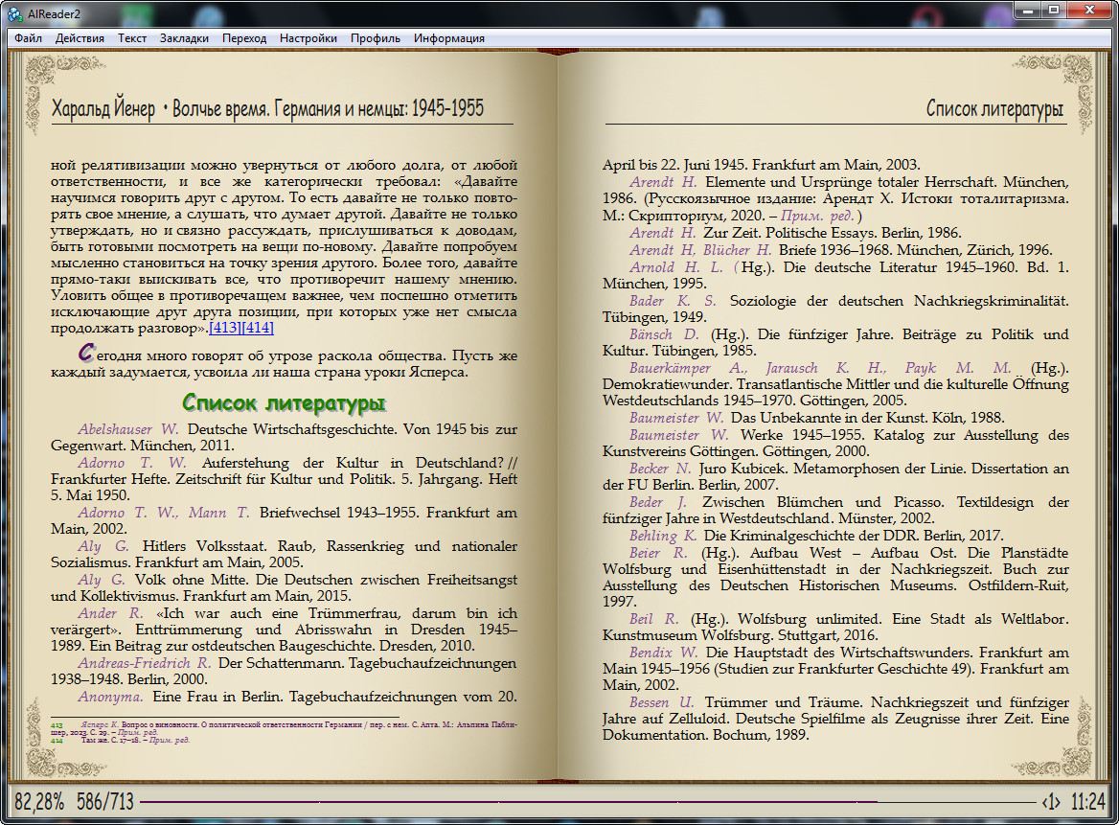Click the author entry Bänsch D.

(x=664, y=334)
